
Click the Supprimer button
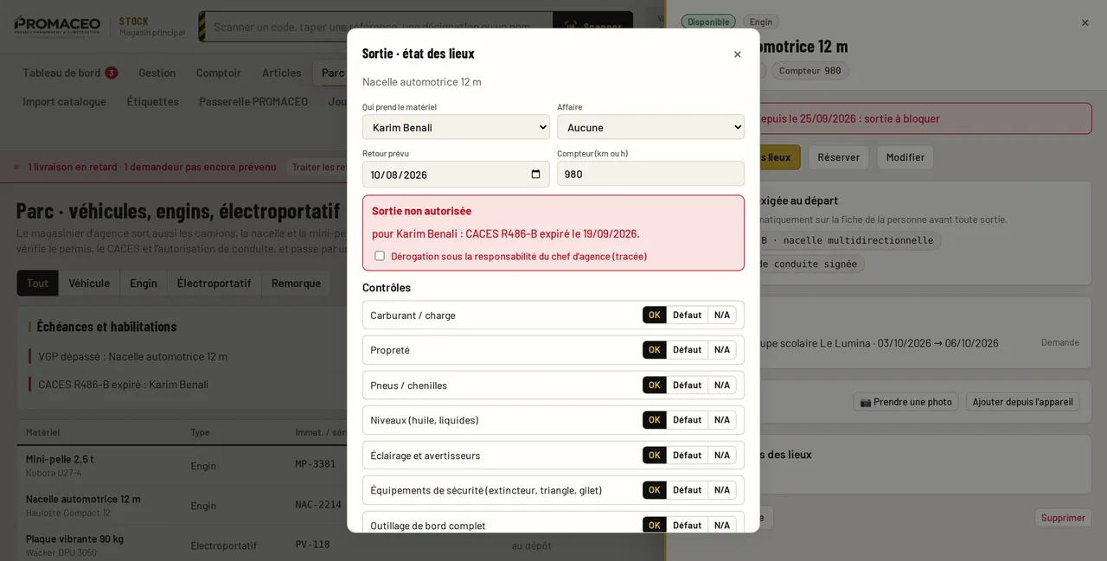1063,518
